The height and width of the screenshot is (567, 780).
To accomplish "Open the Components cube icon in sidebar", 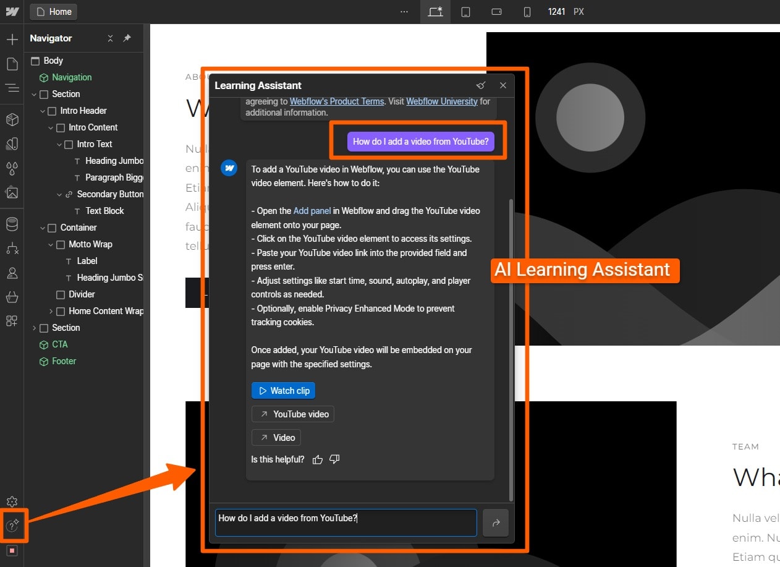I will point(12,120).
